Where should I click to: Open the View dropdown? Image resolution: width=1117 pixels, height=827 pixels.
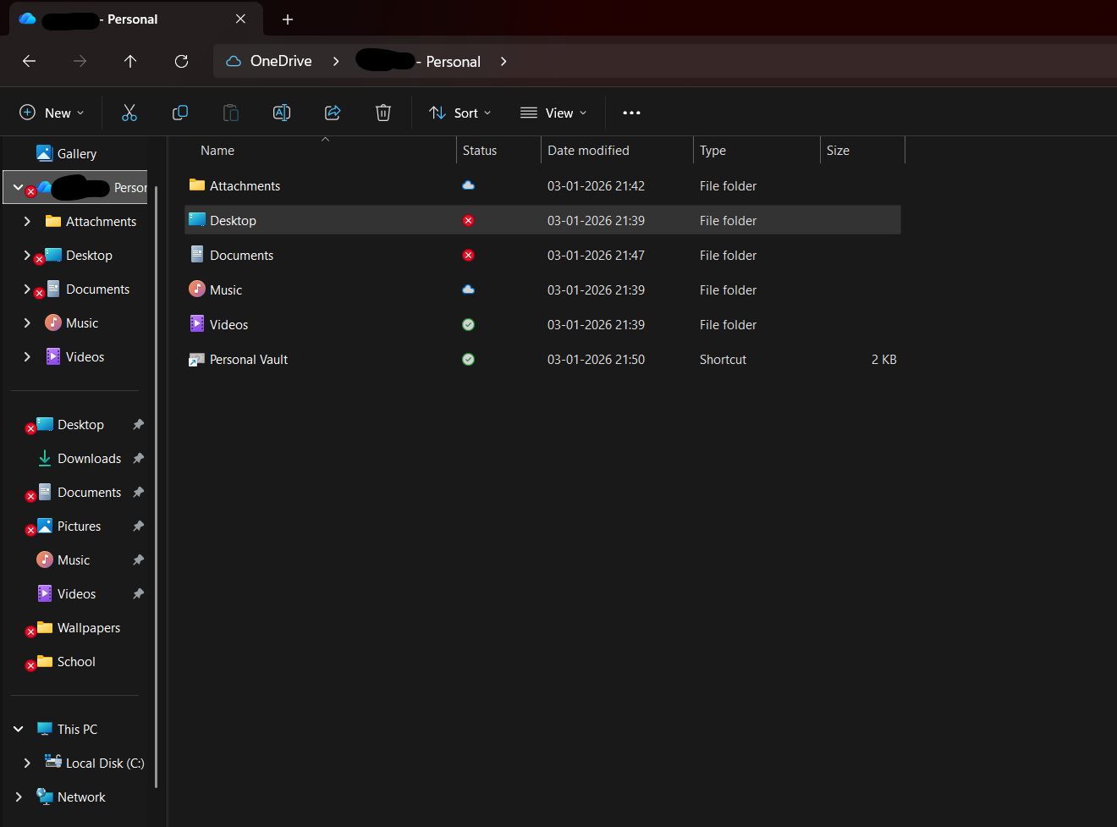(x=553, y=112)
